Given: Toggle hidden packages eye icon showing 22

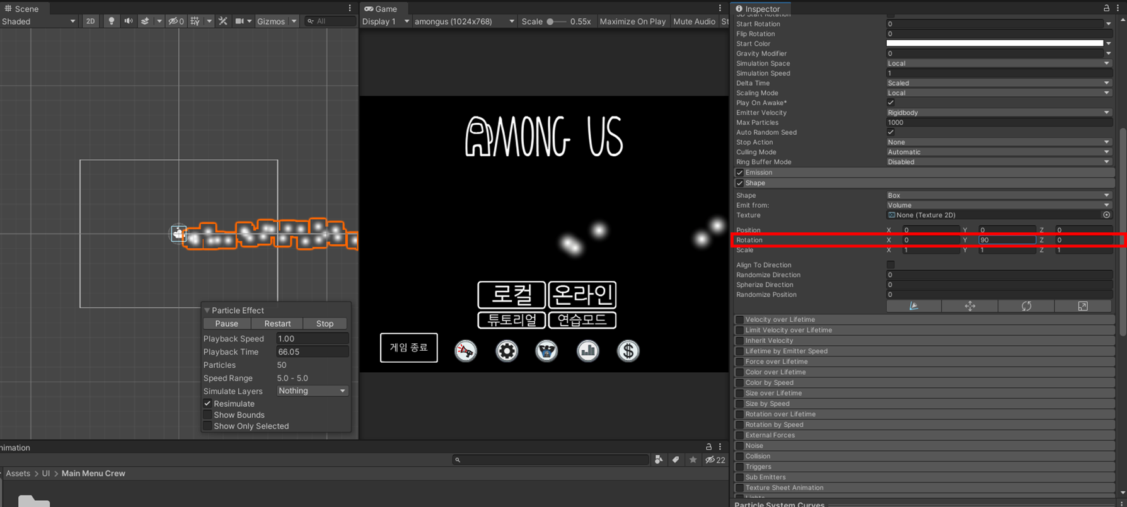Looking at the screenshot, I should pyautogui.click(x=715, y=460).
